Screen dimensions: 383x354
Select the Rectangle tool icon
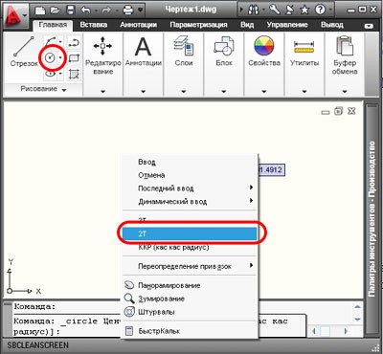74,58
